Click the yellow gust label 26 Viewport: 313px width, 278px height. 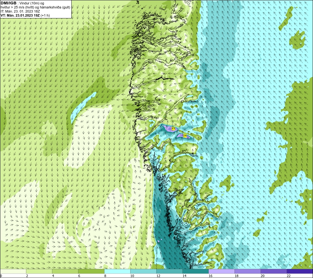tap(185, 135)
